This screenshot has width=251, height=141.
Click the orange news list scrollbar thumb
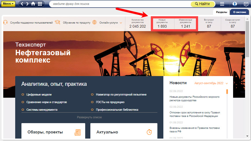tap(227, 91)
